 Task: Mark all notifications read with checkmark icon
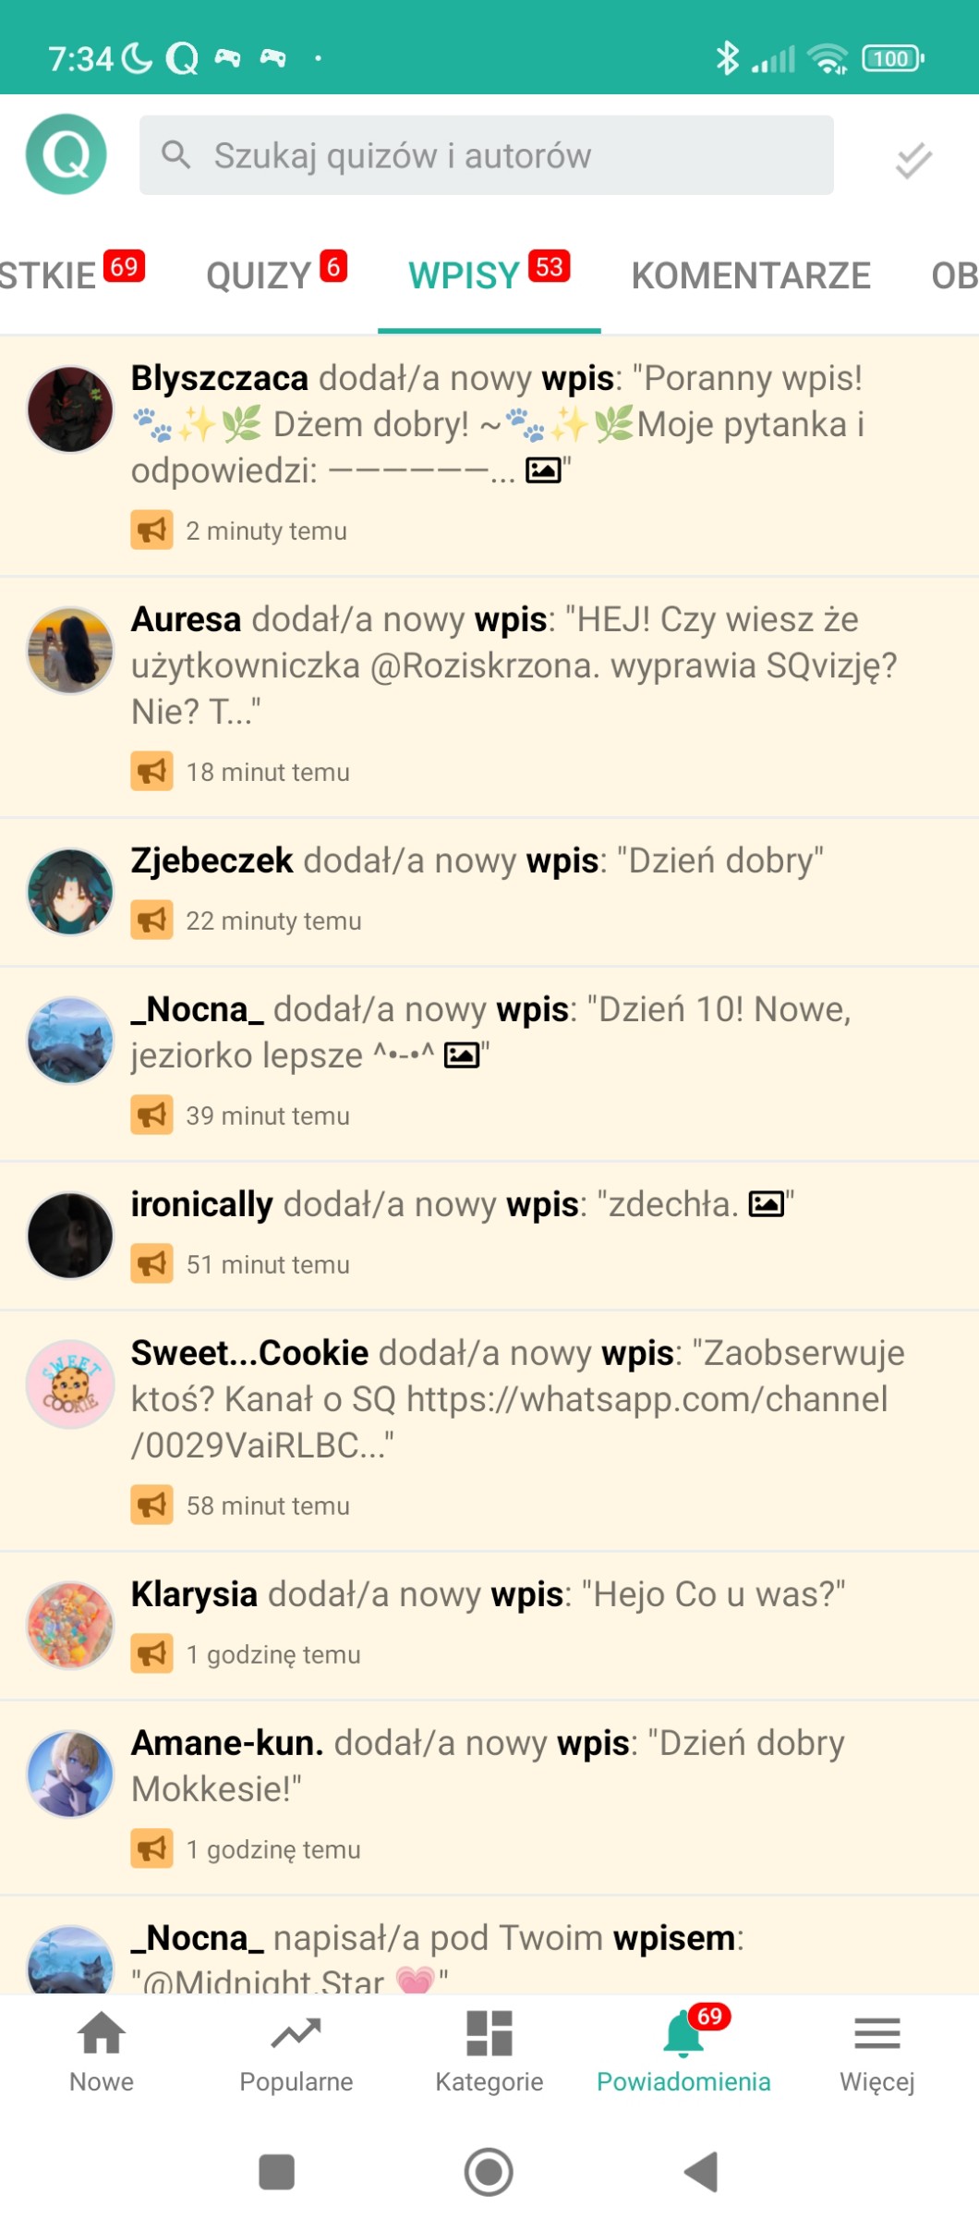[913, 159]
